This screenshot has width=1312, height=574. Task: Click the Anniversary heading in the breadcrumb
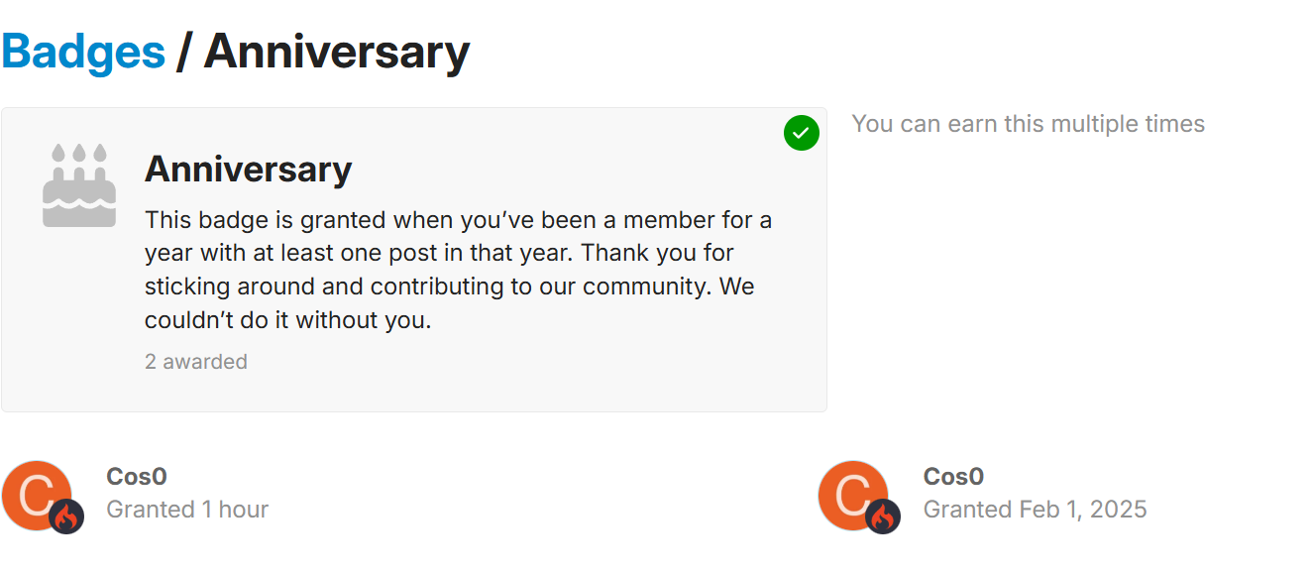pyautogui.click(x=337, y=52)
